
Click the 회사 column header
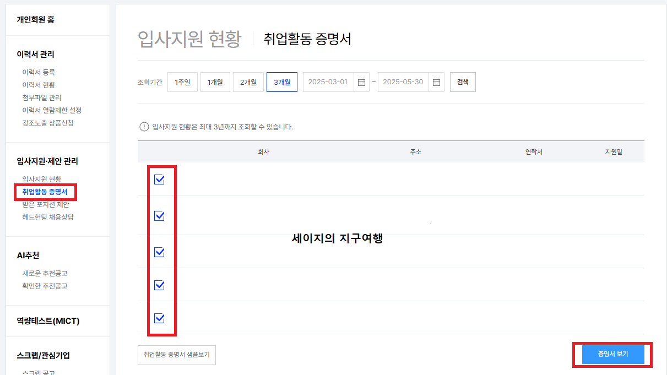point(264,152)
